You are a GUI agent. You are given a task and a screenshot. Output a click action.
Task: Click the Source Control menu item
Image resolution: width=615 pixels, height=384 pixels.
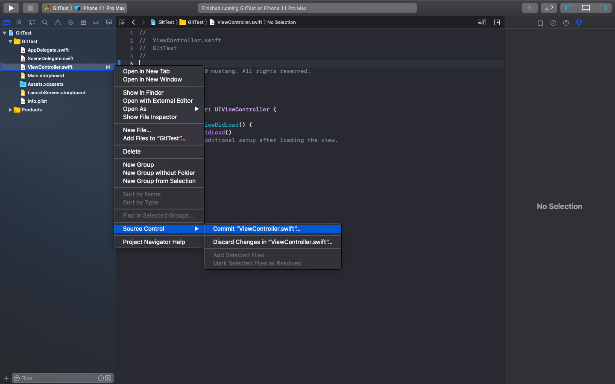coord(159,229)
